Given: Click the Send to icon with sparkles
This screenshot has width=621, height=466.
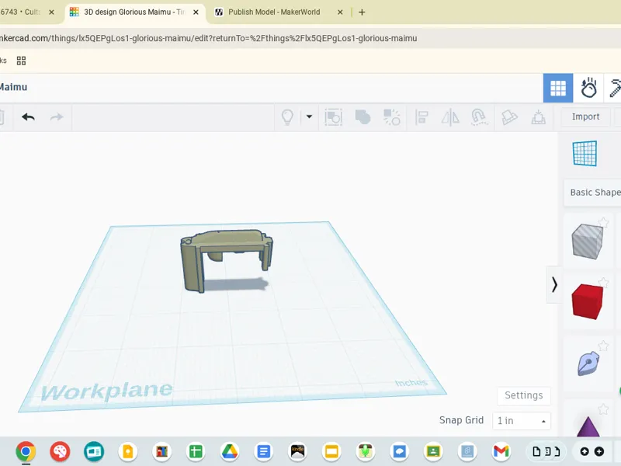Looking at the screenshot, I should pyautogui.click(x=392, y=117).
